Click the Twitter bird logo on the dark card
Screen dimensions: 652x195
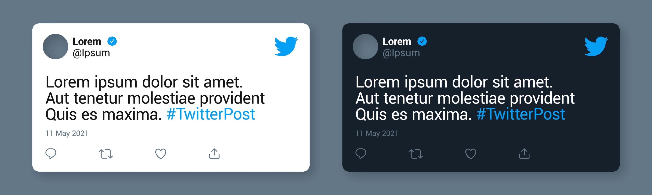[596, 46]
